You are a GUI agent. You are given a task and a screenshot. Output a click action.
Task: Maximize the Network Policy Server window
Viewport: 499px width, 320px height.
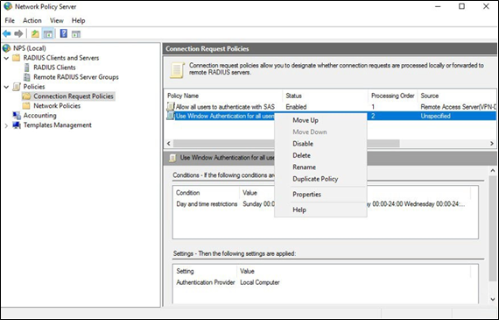click(461, 6)
